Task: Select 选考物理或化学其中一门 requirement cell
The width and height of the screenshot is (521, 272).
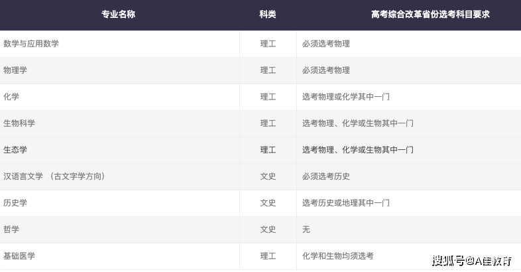Action: tap(346, 97)
